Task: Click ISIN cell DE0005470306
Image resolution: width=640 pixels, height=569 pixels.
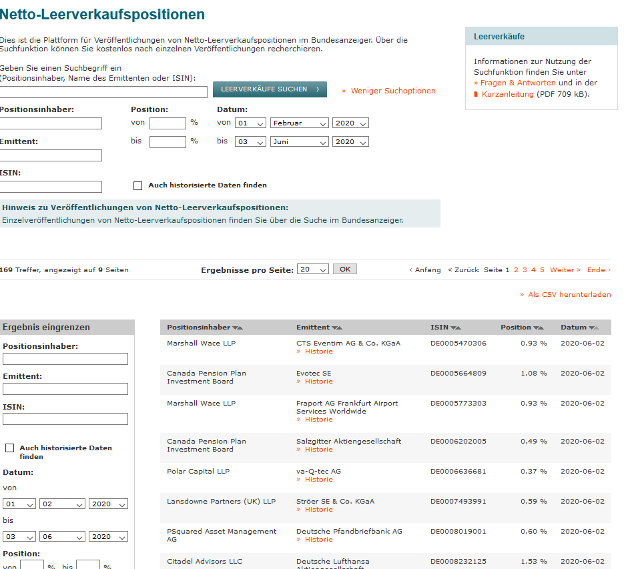Action: (458, 344)
